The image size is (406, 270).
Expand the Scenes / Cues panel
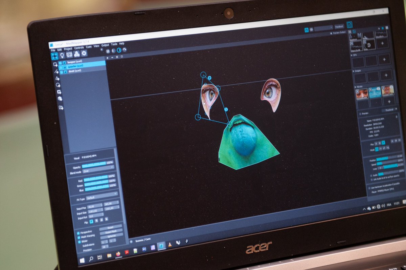point(131,242)
